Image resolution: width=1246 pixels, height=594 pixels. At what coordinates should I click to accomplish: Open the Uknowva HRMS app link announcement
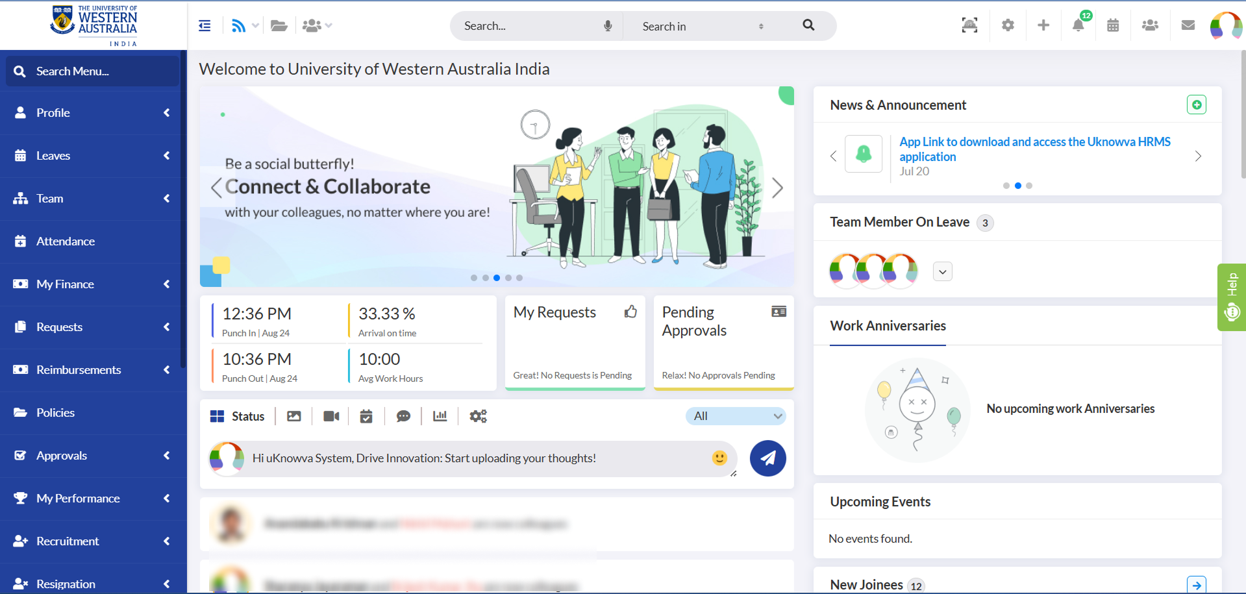[1034, 149]
